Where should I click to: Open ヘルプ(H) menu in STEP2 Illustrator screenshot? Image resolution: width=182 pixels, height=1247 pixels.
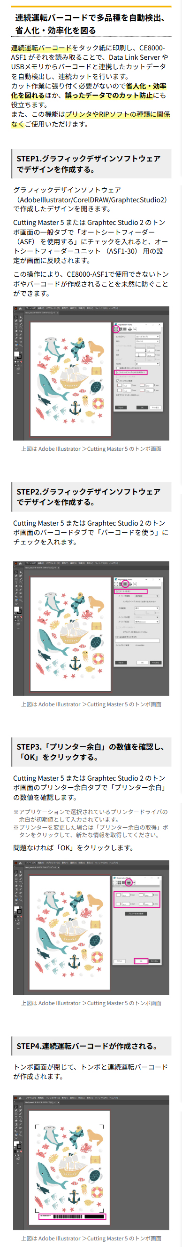pyautogui.click(x=114, y=563)
